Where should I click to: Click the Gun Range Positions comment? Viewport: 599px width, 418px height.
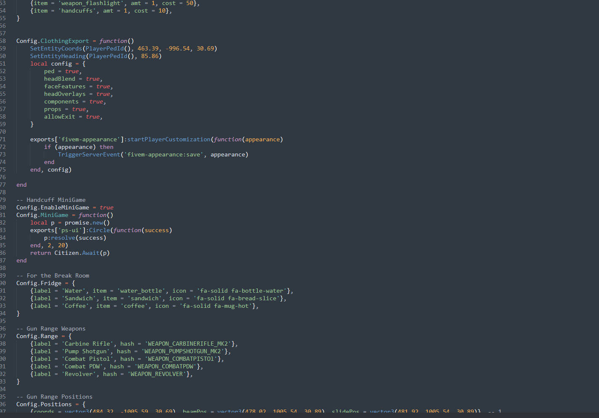point(54,397)
